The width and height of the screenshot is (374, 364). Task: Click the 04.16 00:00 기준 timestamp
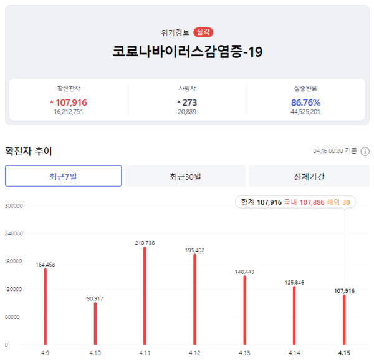tap(335, 151)
